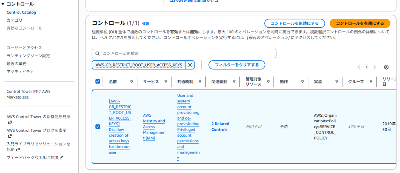Click the 予防 behavior cell
The width and height of the screenshot is (400, 173).
point(284,127)
